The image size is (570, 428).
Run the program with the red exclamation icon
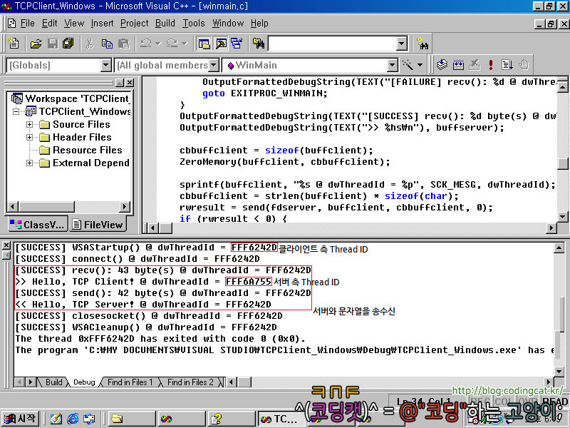tap(491, 63)
